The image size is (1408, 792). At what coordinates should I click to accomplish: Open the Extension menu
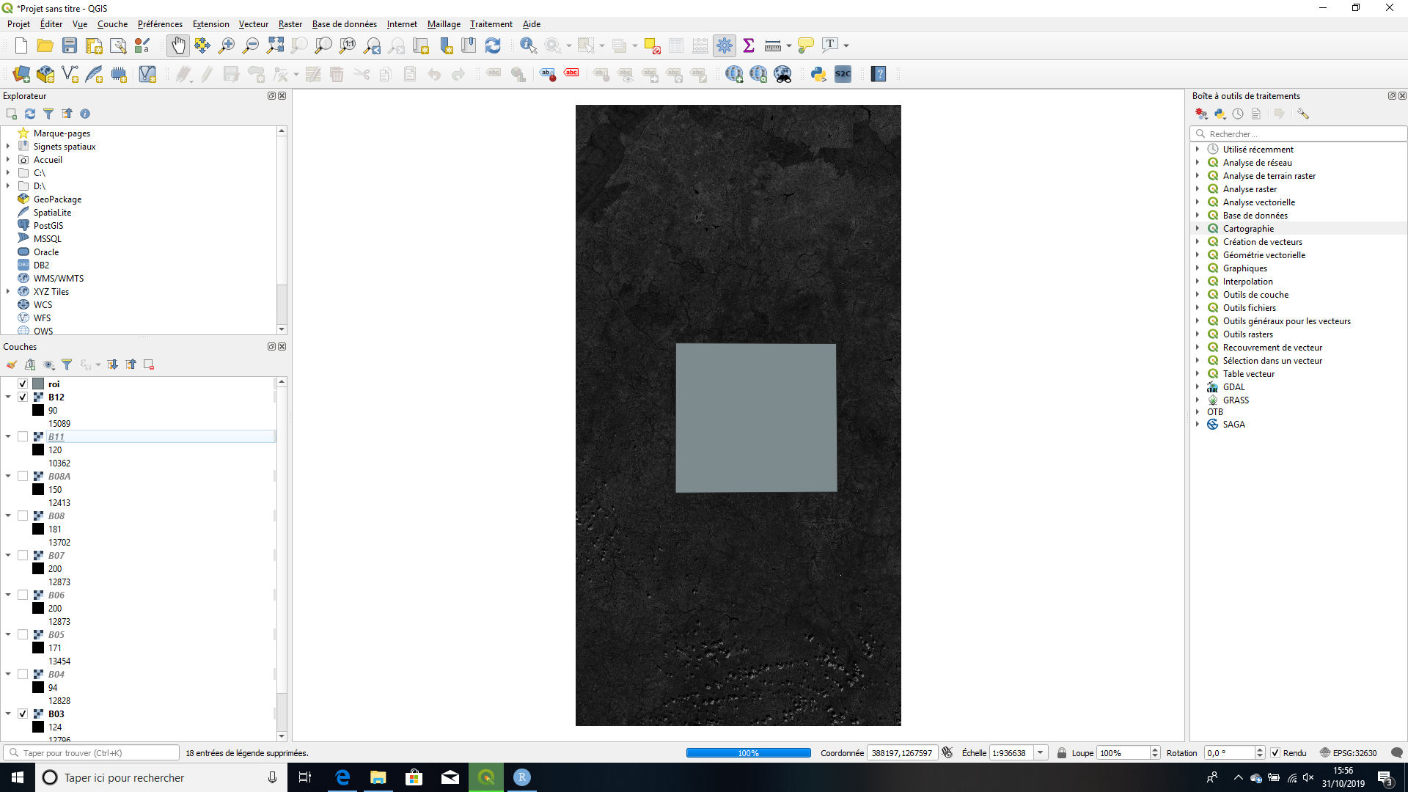210,24
